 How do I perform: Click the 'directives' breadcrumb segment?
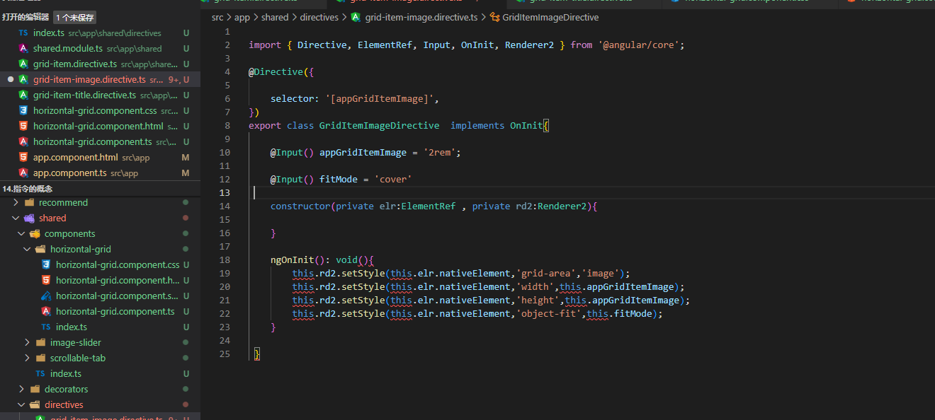click(x=319, y=18)
